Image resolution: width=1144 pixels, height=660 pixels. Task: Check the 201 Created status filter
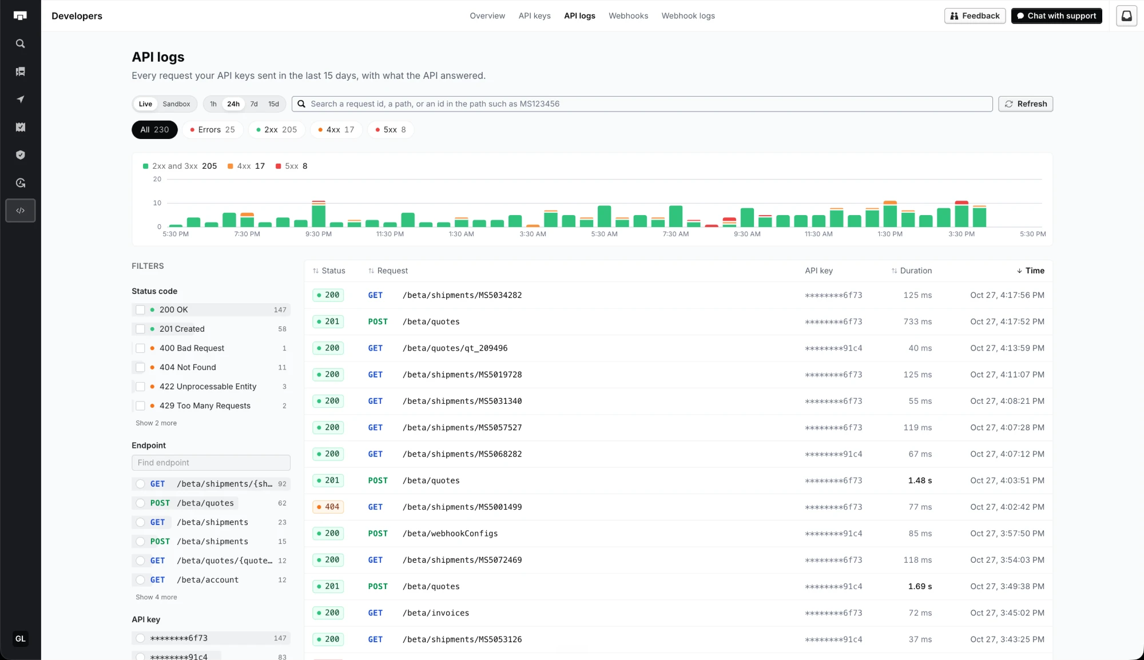click(x=140, y=329)
